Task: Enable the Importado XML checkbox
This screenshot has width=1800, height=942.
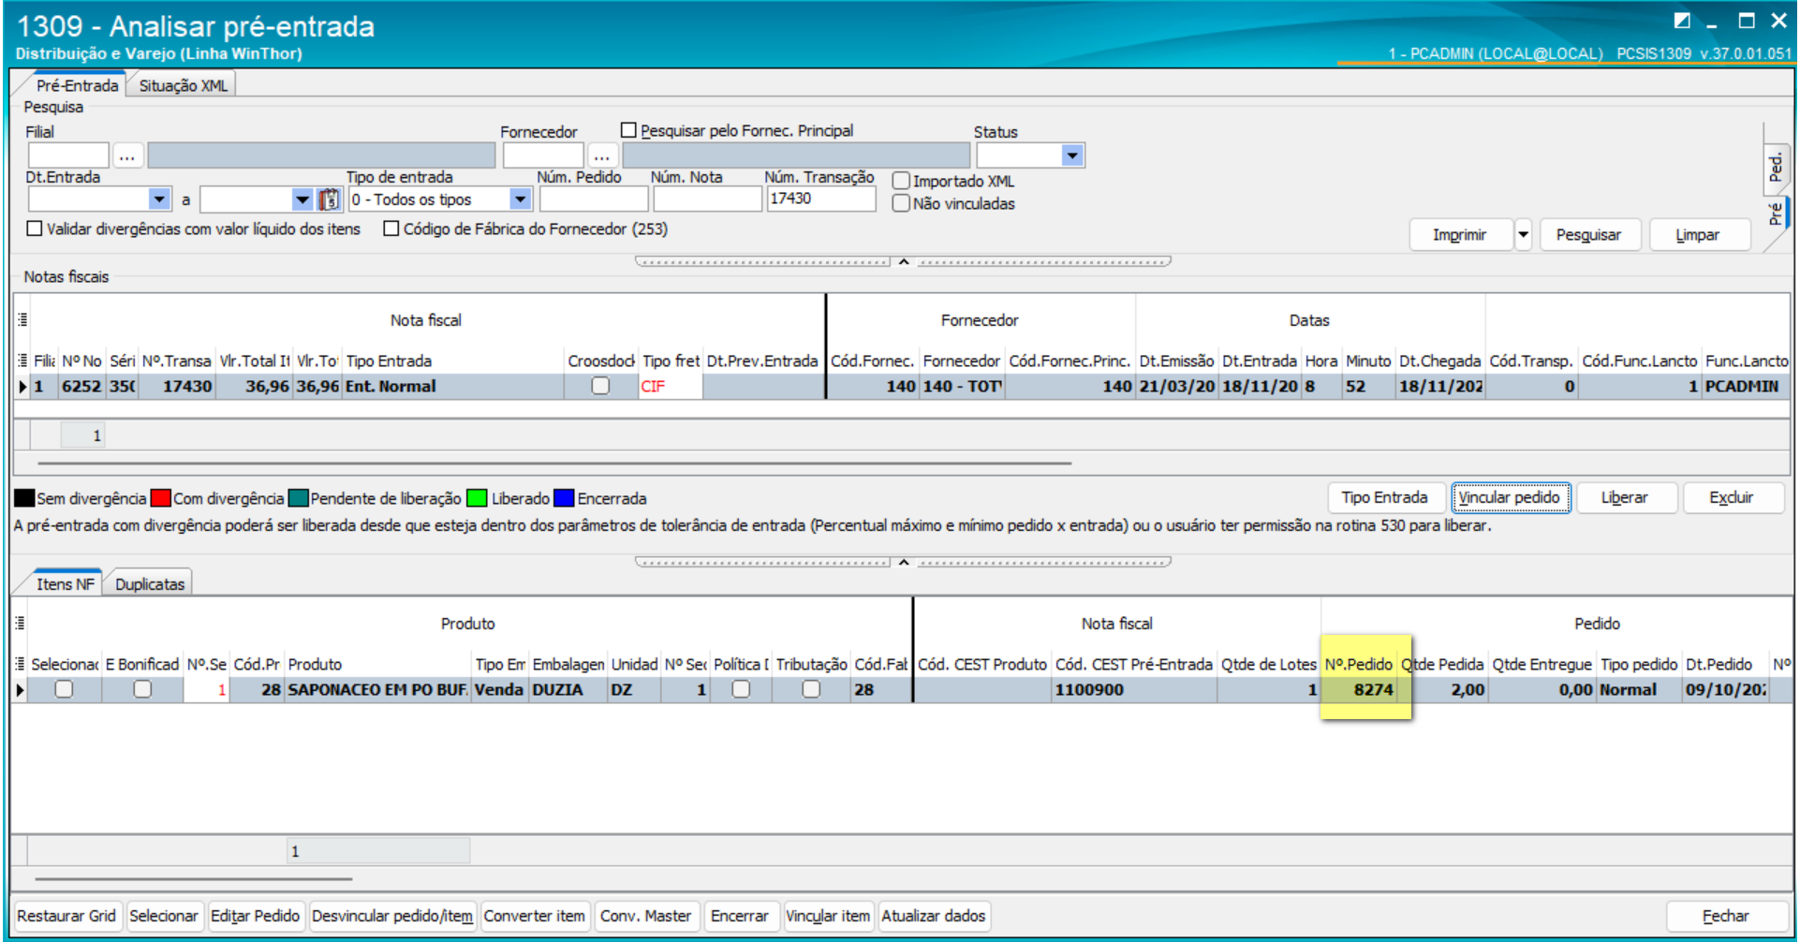Action: [x=901, y=181]
